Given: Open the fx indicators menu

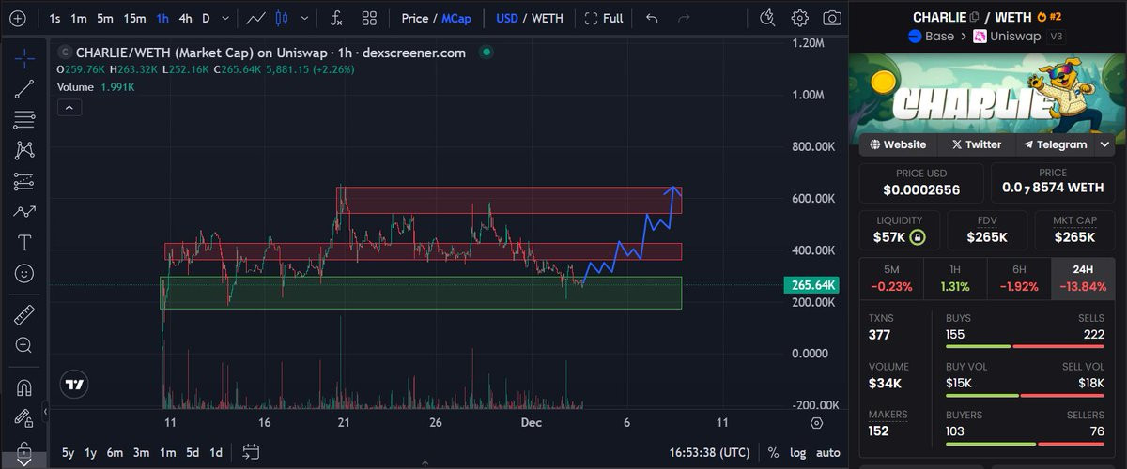Looking at the screenshot, I should [x=335, y=18].
